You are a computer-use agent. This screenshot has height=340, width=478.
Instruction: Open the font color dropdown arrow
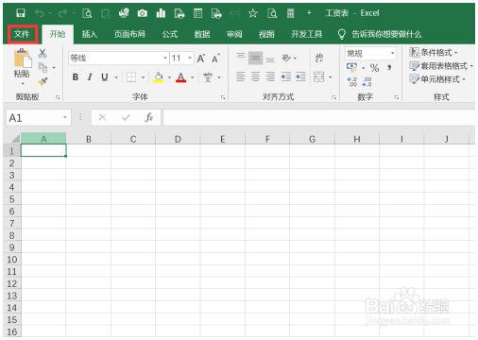pos(193,77)
